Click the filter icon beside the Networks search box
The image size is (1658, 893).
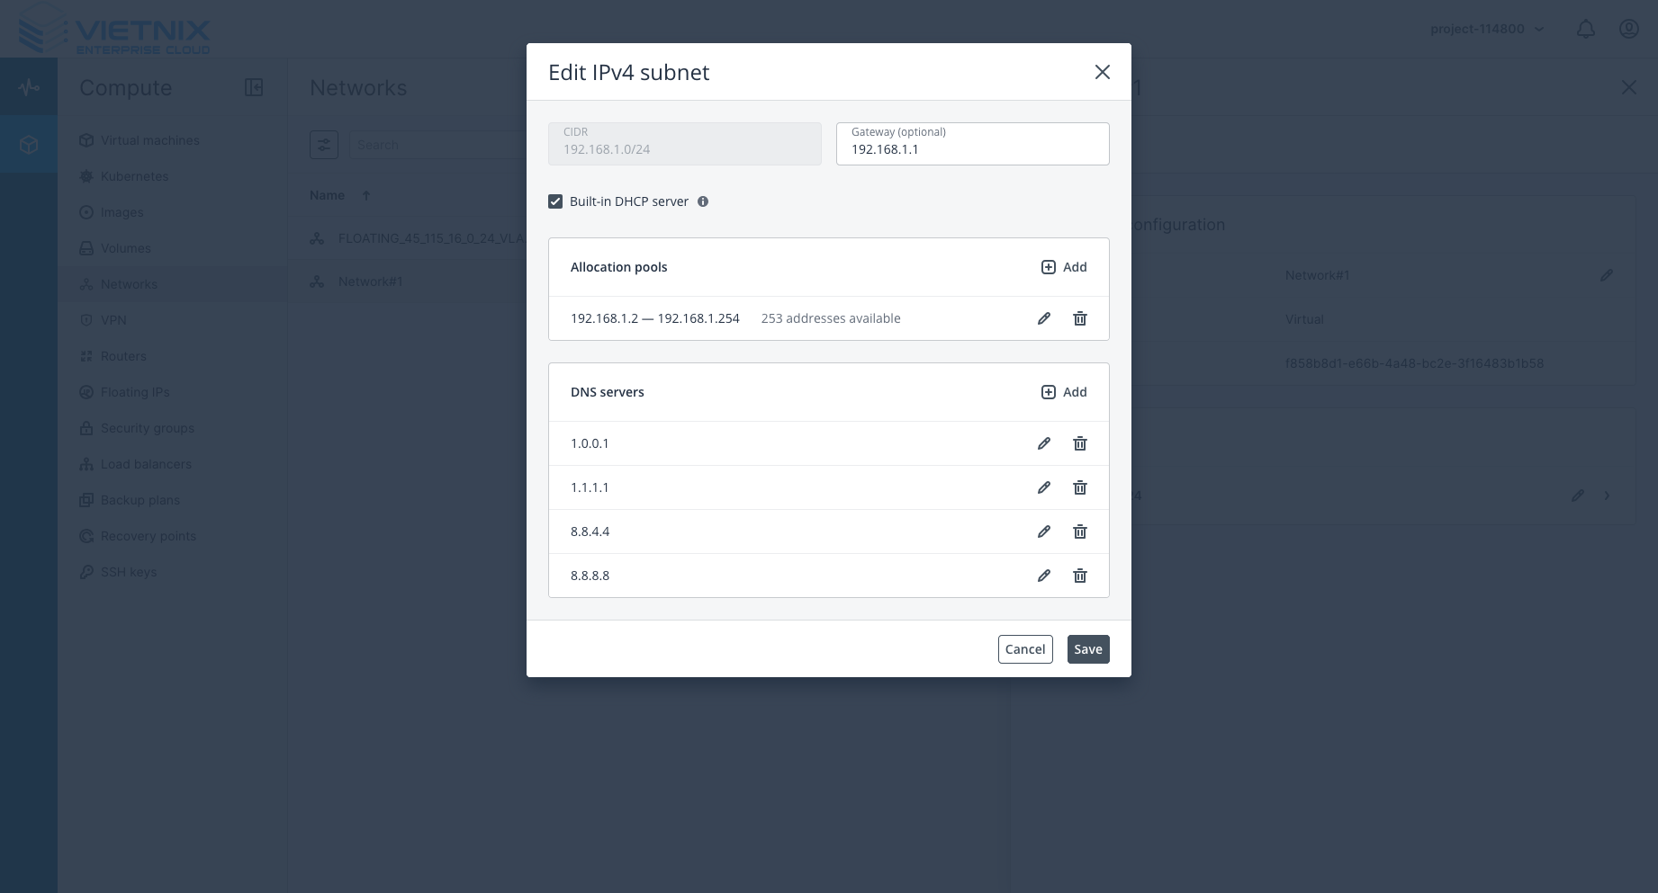point(324,144)
